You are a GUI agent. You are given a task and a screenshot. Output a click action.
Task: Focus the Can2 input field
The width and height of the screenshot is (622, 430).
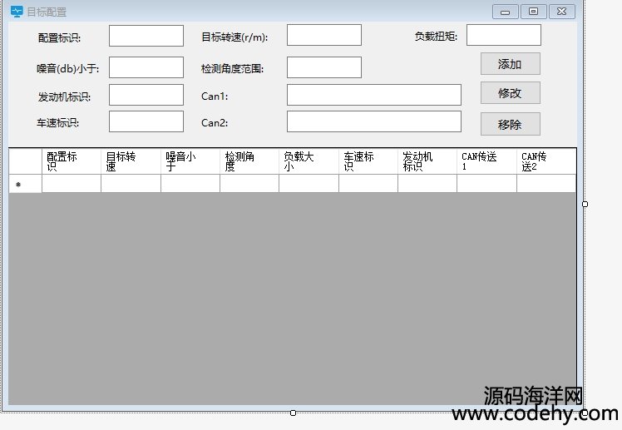374,121
